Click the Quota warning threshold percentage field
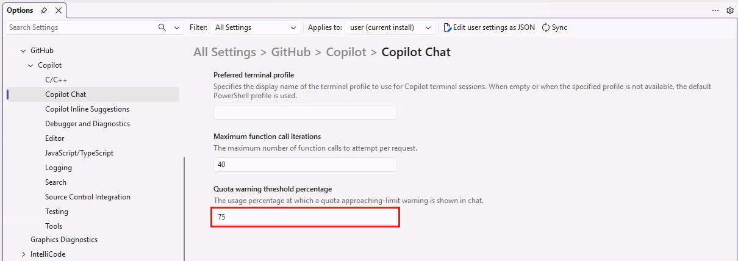This screenshot has height=261, width=738. pyautogui.click(x=305, y=216)
